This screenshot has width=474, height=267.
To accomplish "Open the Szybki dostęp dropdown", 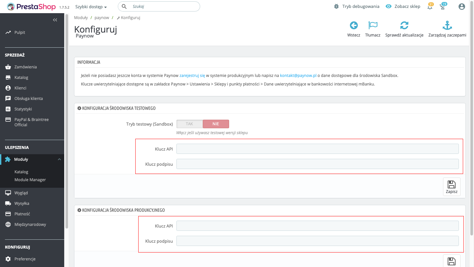I will coord(91,7).
